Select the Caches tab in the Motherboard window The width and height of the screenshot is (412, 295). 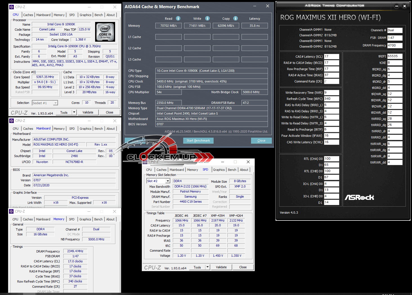point(28,129)
